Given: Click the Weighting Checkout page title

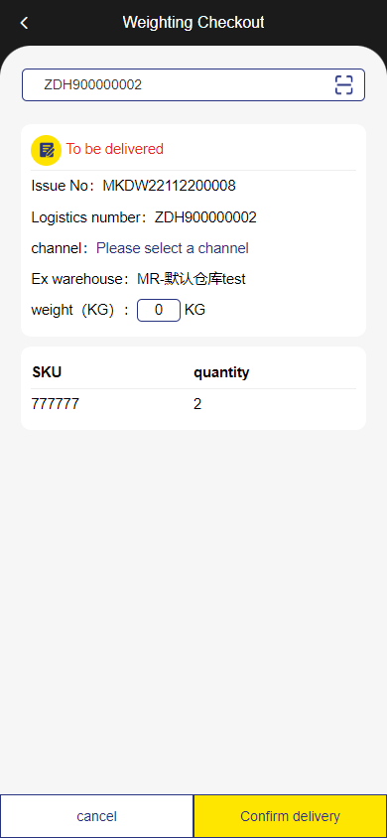Looking at the screenshot, I should point(193,23).
